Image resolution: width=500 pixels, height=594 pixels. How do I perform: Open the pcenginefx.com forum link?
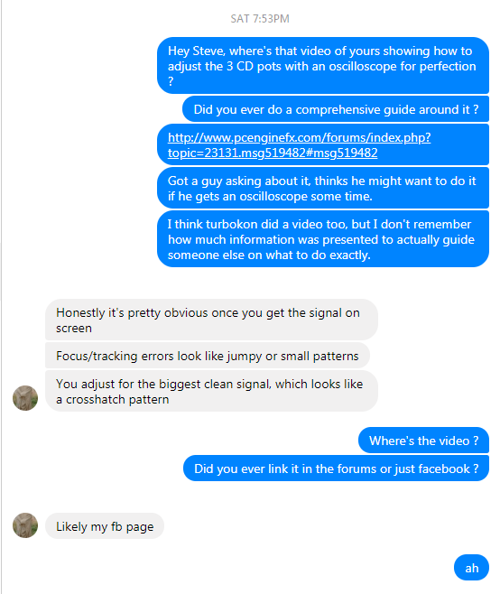point(300,145)
